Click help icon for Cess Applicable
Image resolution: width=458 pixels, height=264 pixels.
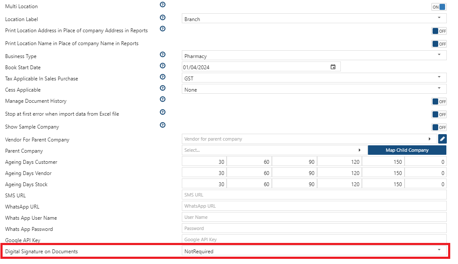(163, 88)
